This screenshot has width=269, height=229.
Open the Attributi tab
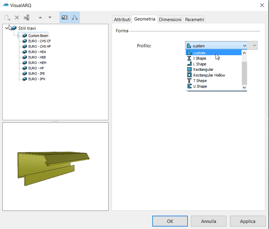point(122,19)
